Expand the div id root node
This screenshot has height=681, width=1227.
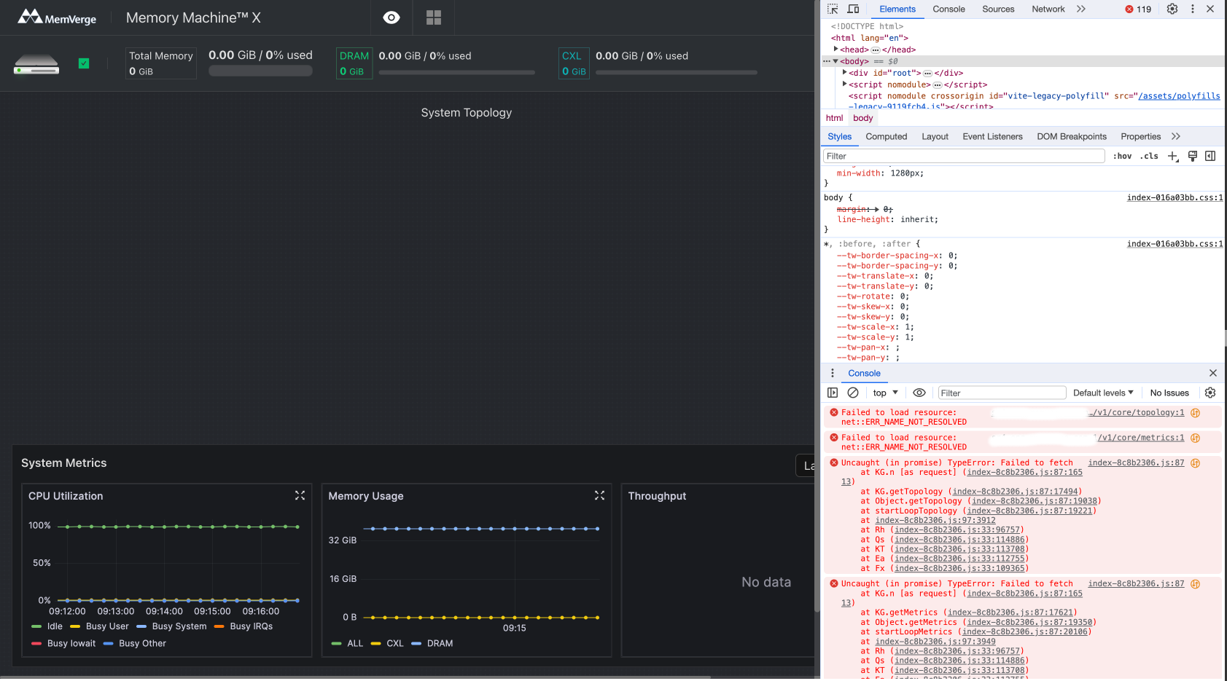[845, 72]
